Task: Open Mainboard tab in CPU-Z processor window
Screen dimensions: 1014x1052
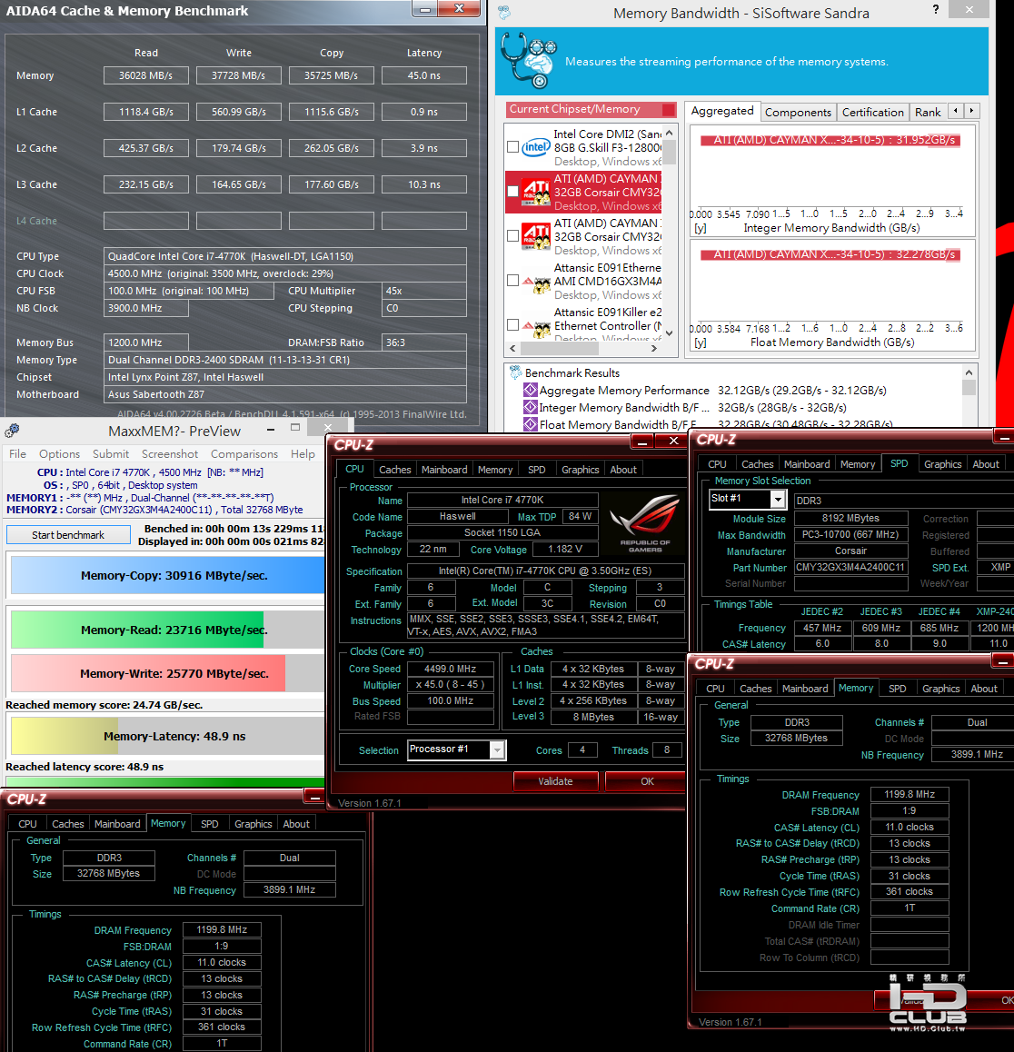Action: pyautogui.click(x=444, y=470)
